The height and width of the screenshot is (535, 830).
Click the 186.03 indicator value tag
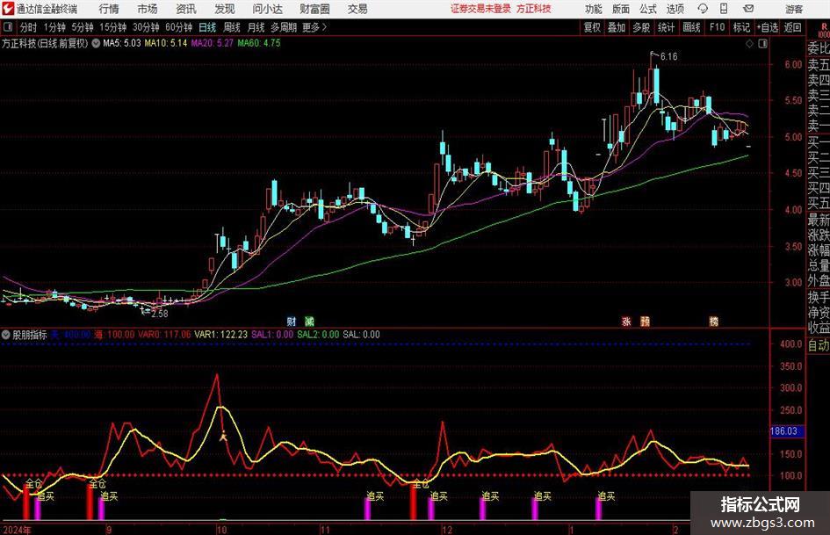click(x=787, y=431)
